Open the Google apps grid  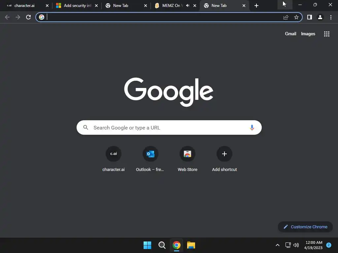(x=327, y=34)
